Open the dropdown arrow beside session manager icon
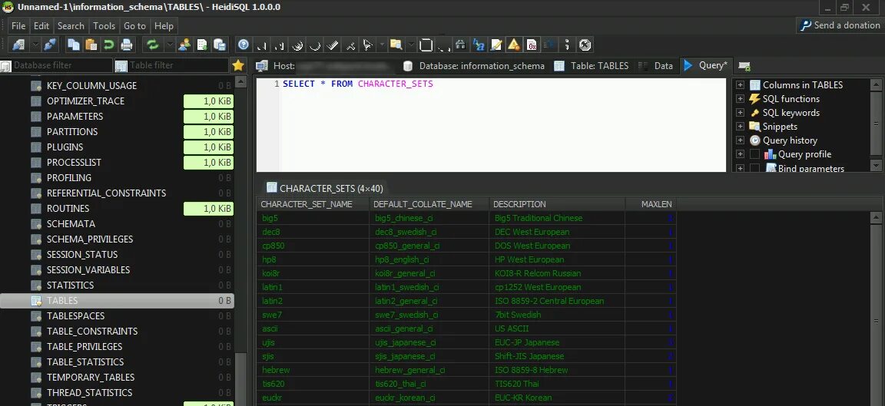 click(x=35, y=45)
